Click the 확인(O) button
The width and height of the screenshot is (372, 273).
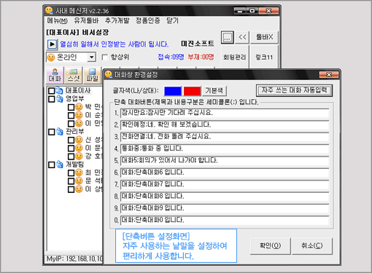(x=270, y=246)
